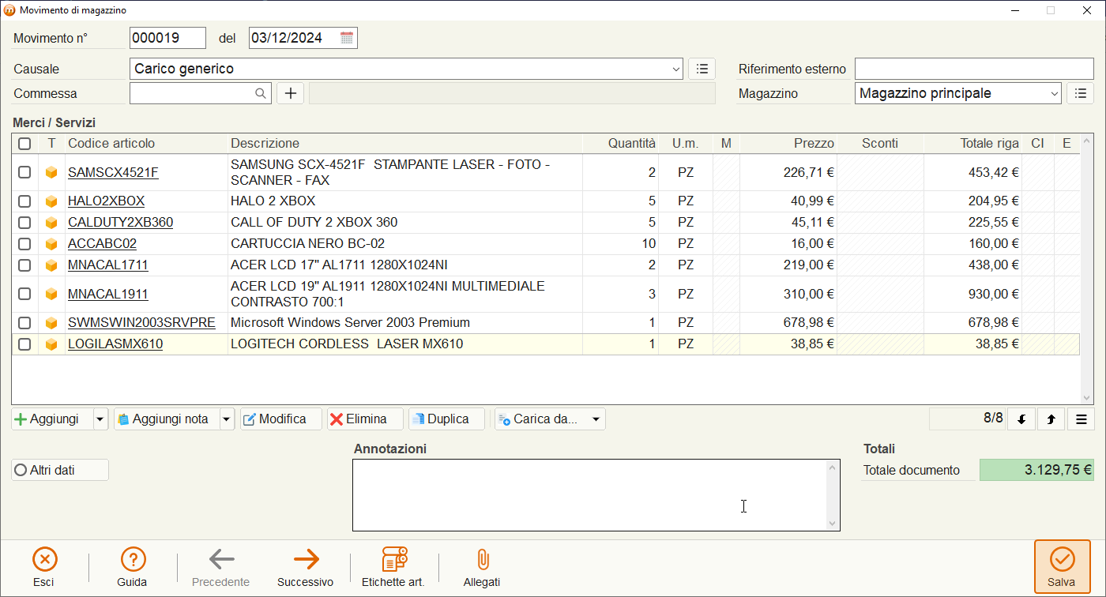Check the MNACAL1911 row checkbox
Screen dimensions: 1106x597
pos(24,294)
